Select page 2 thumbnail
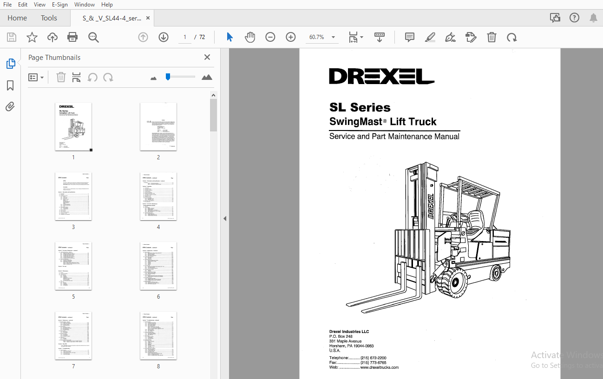This screenshot has height=379, width=603. tap(158, 127)
